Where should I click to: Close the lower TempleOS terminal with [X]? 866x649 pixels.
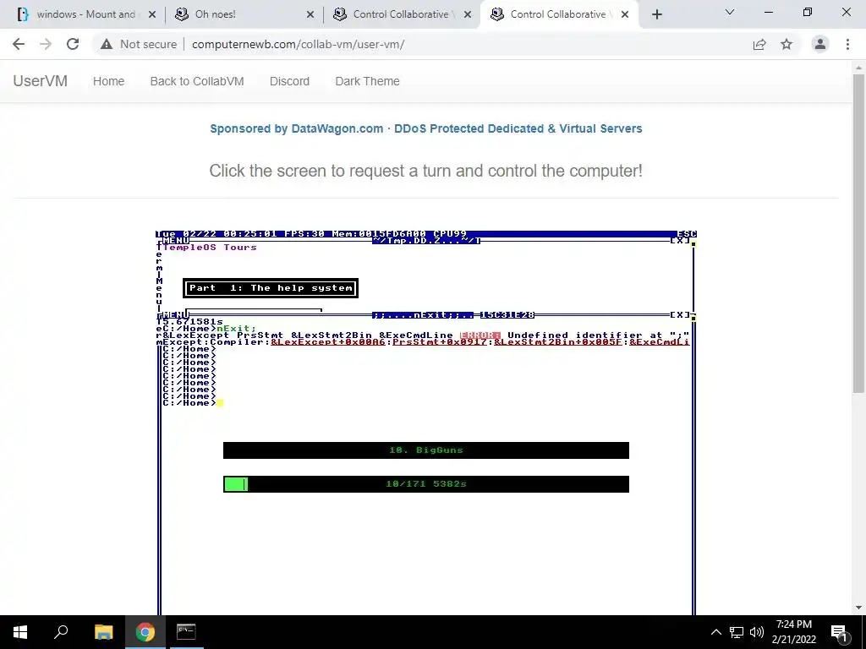680,314
